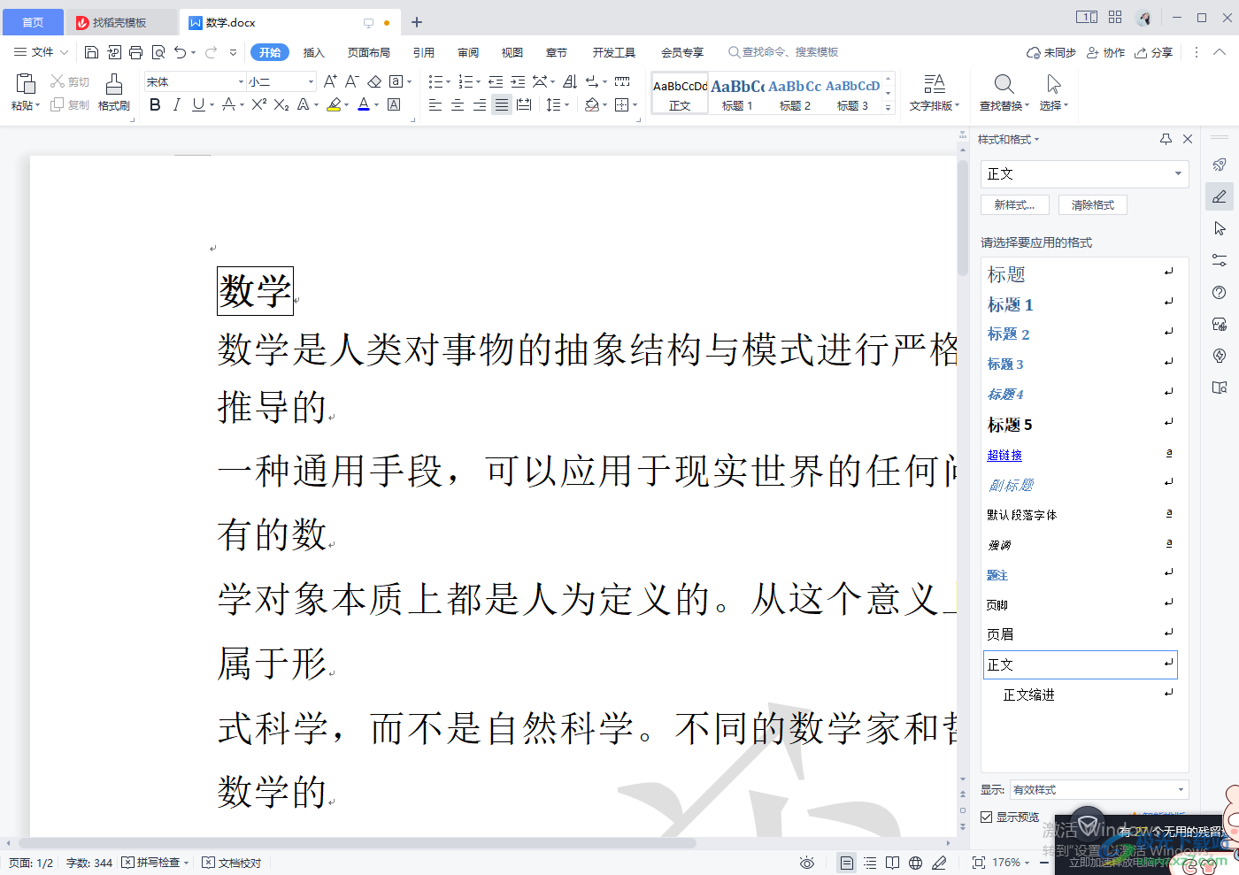Open Print Preview icon
This screenshot has height=875, width=1239.
pyautogui.click(x=158, y=52)
